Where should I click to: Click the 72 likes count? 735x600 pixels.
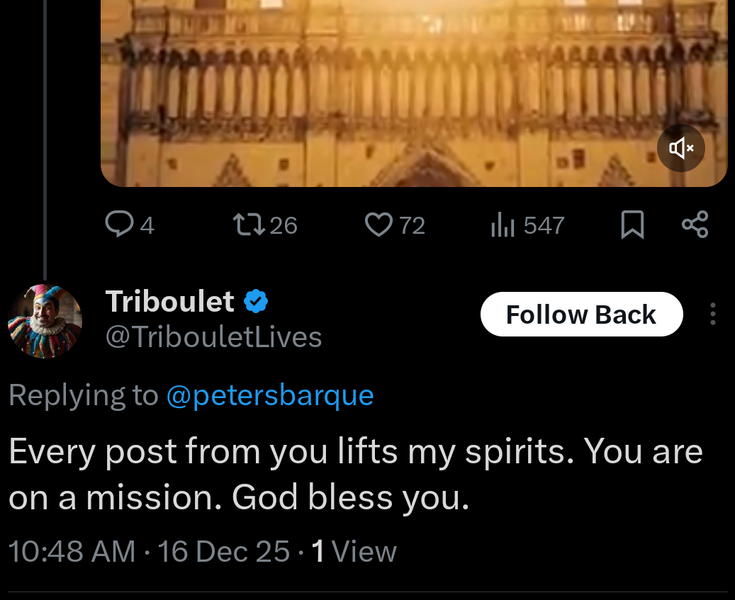(412, 225)
